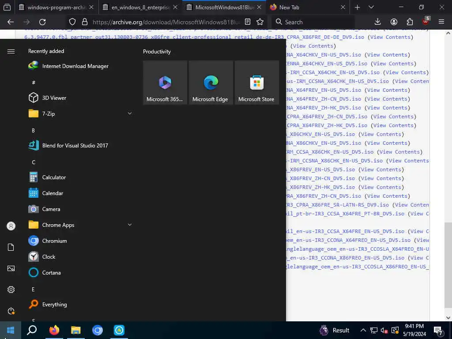The height and width of the screenshot is (339, 452).
Task: Switch to en_windows_8_enterprise tab
Action: pos(140,7)
